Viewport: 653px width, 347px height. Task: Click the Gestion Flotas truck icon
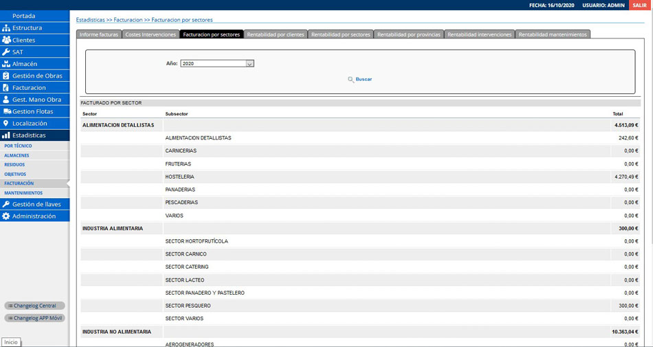pos(7,111)
